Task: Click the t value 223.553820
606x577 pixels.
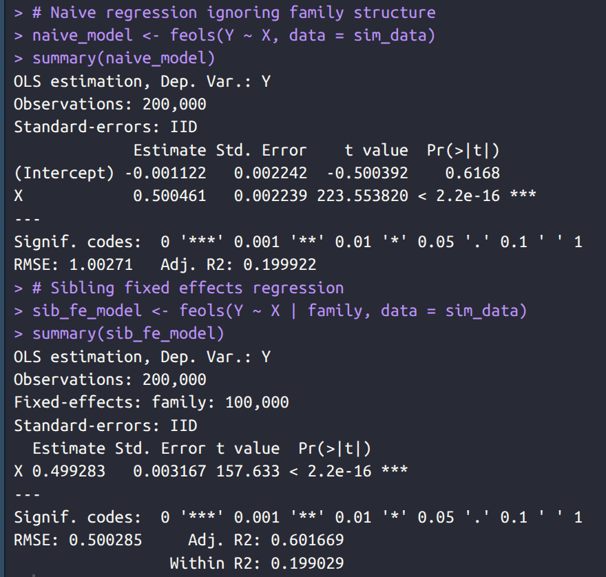Action: click(x=362, y=196)
